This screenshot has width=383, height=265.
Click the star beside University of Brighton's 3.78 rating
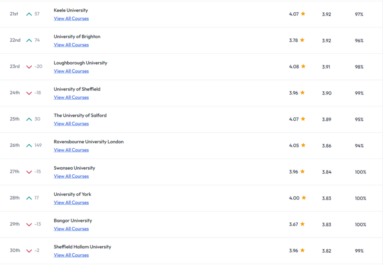point(302,40)
